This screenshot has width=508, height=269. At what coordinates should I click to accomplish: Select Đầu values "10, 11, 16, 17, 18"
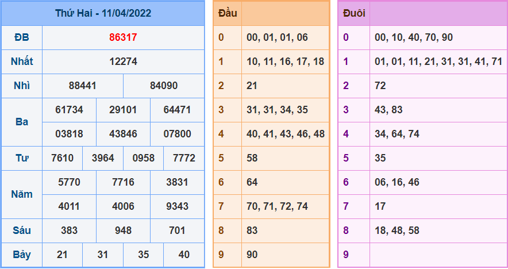[286, 62]
